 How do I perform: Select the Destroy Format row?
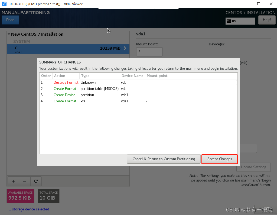(x=138, y=82)
